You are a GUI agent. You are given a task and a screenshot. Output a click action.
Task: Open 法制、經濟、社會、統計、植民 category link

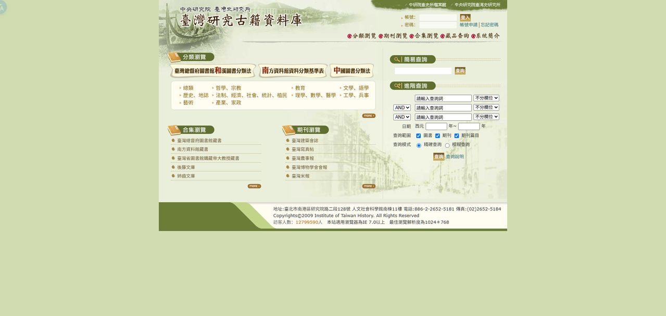pyautogui.click(x=252, y=96)
